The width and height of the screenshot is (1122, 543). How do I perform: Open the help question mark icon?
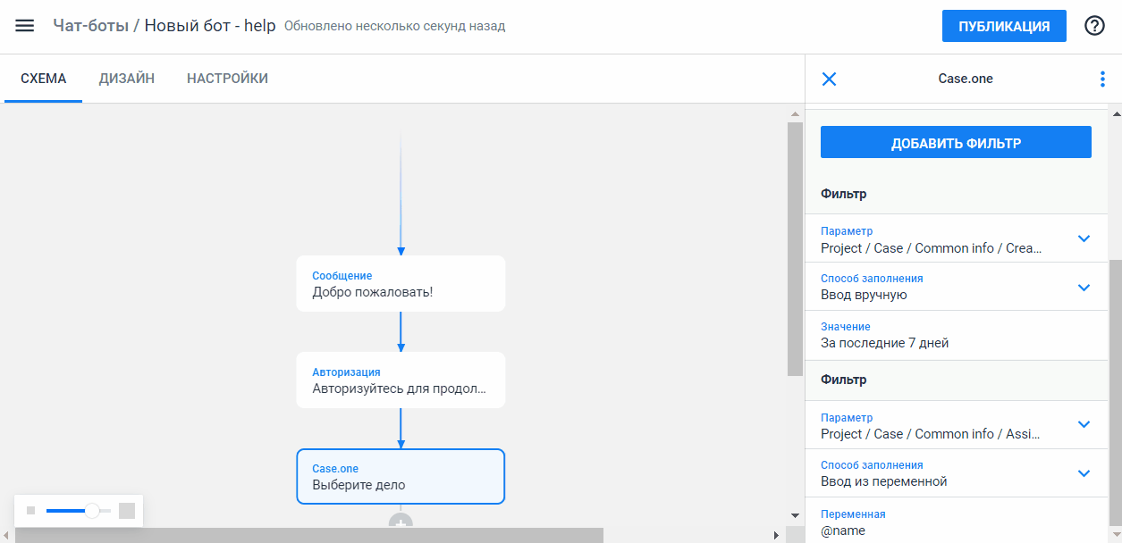[1094, 26]
